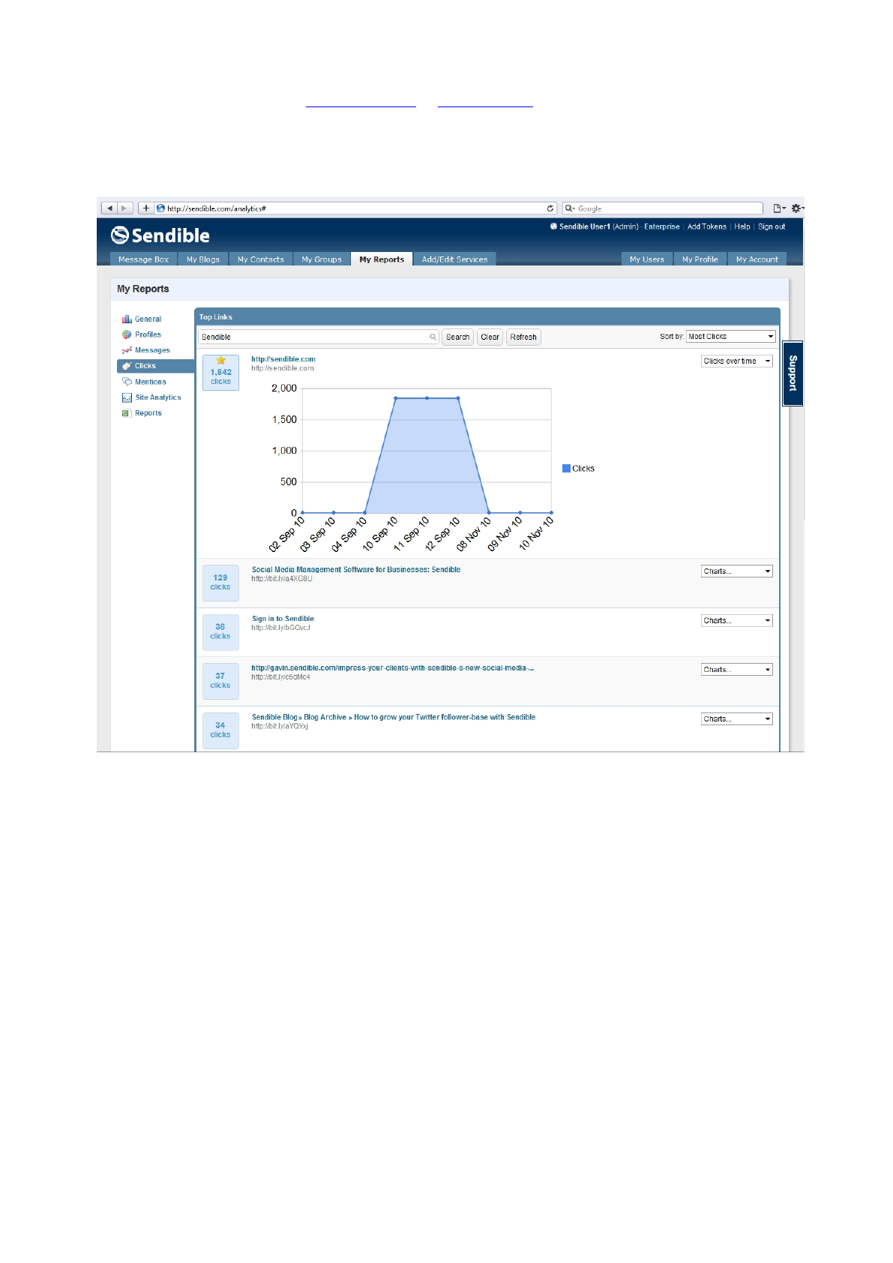The width and height of the screenshot is (893, 1263).
Task: Open Charts dropdown for Social Media Management link
Action: pyautogui.click(x=737, y=571)
